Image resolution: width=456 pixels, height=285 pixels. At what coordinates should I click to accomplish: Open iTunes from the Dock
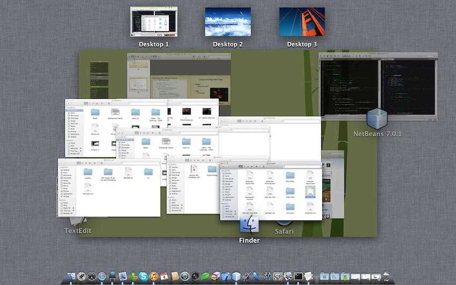pos(154,276)
